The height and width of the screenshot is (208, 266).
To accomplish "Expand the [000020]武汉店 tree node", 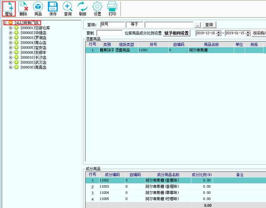I will 11,62.
